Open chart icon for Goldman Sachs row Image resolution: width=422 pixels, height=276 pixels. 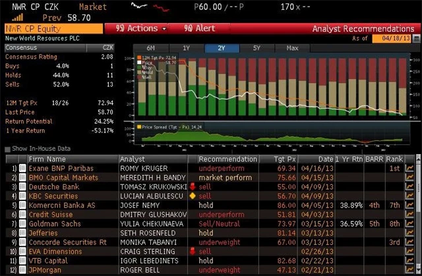point(409,224)
